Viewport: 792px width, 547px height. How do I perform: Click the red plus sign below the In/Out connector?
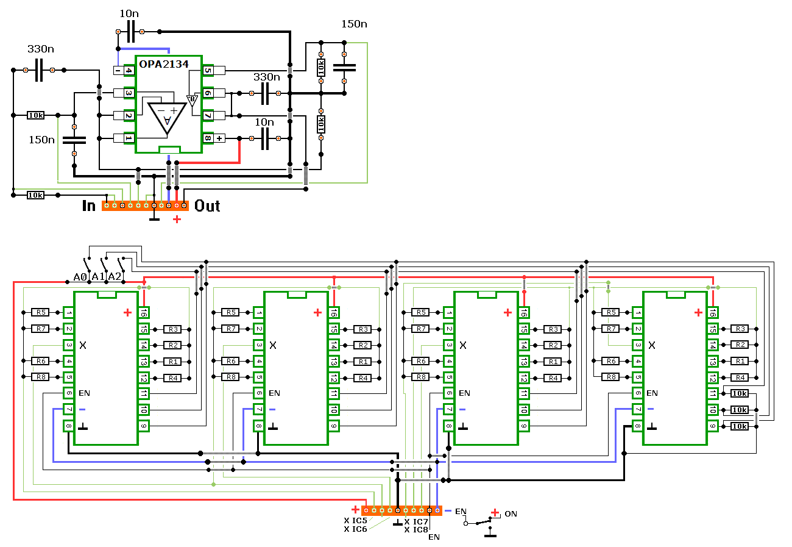[x=177, y=219]
